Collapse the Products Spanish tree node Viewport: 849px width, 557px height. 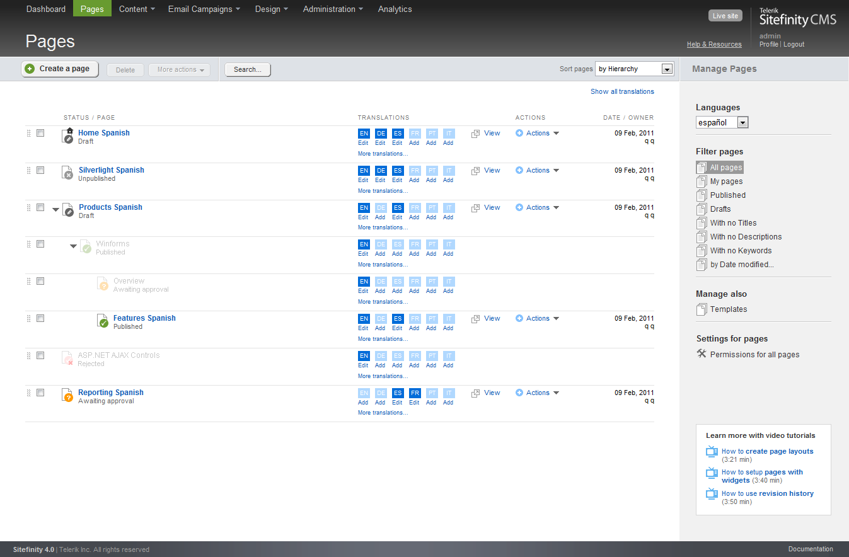click(x=56, y=209)
